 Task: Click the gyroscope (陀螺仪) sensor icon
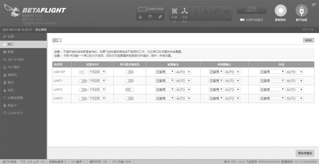175,11
